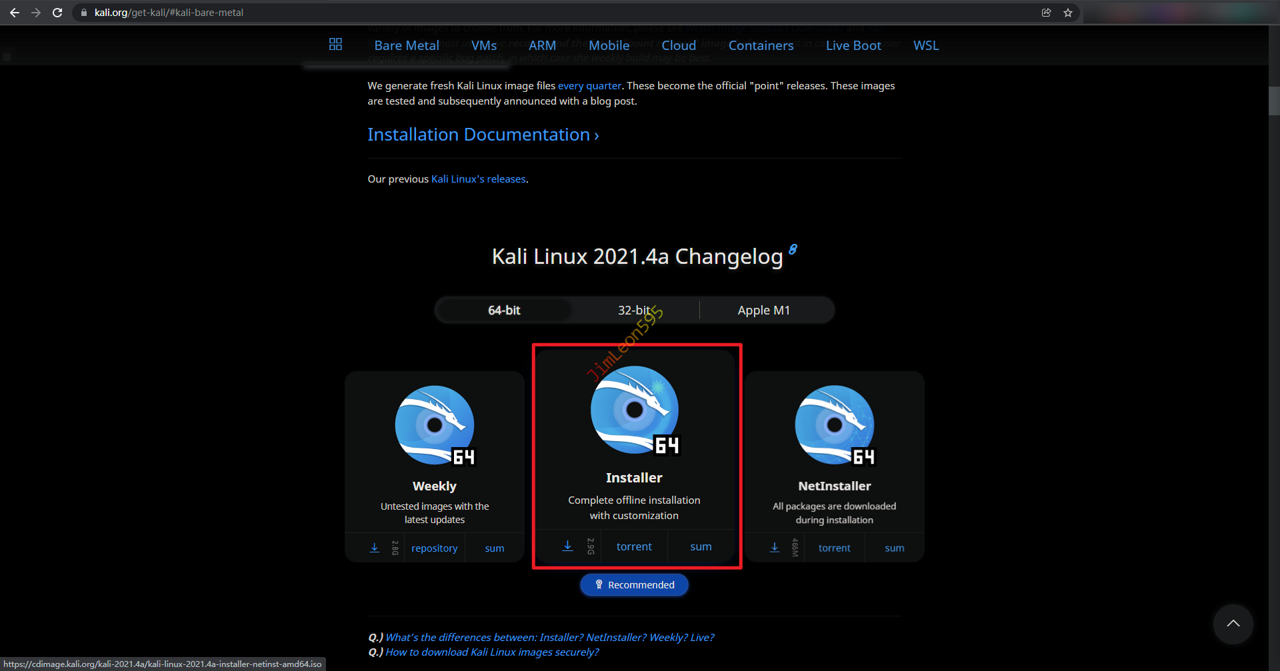
Task: Click the changelog link icon beside heading
Action: tap(793, 249)
